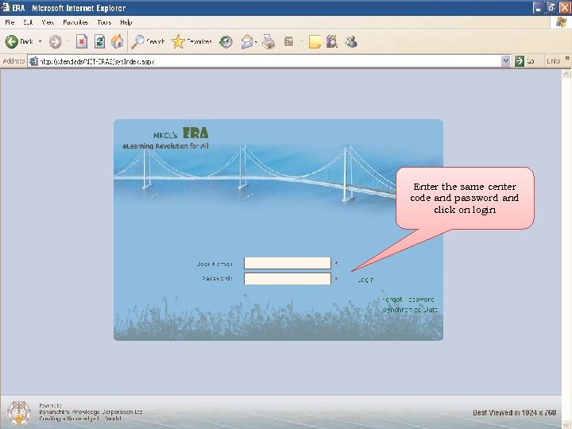The image size is (572, 429).
Task: Click the page icon in address bar
Action: (33, 61)
